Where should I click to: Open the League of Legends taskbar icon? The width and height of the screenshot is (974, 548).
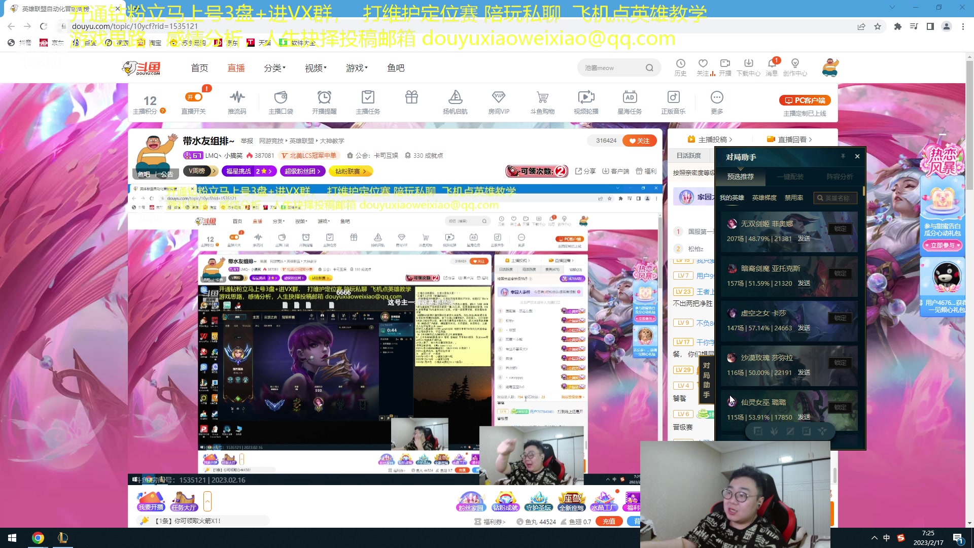[63, 538]
